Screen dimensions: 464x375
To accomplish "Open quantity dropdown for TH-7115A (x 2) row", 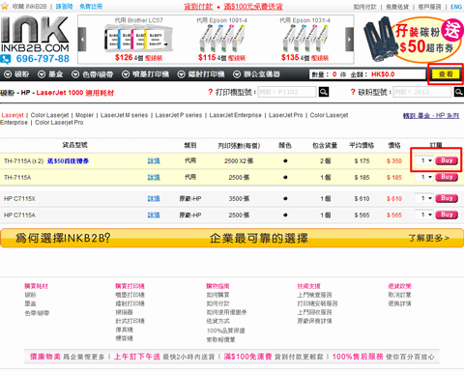I will click(424, 160).
